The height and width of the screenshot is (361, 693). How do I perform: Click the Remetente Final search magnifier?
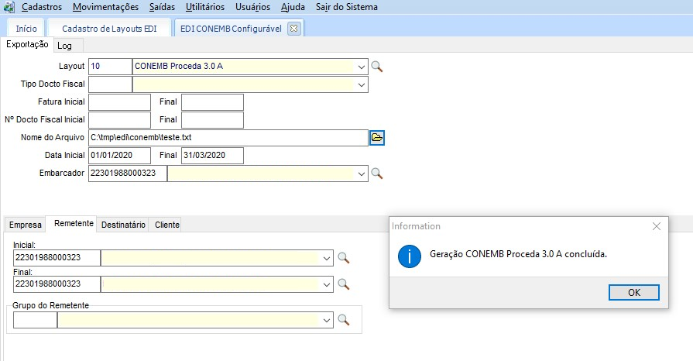(345, 284)
